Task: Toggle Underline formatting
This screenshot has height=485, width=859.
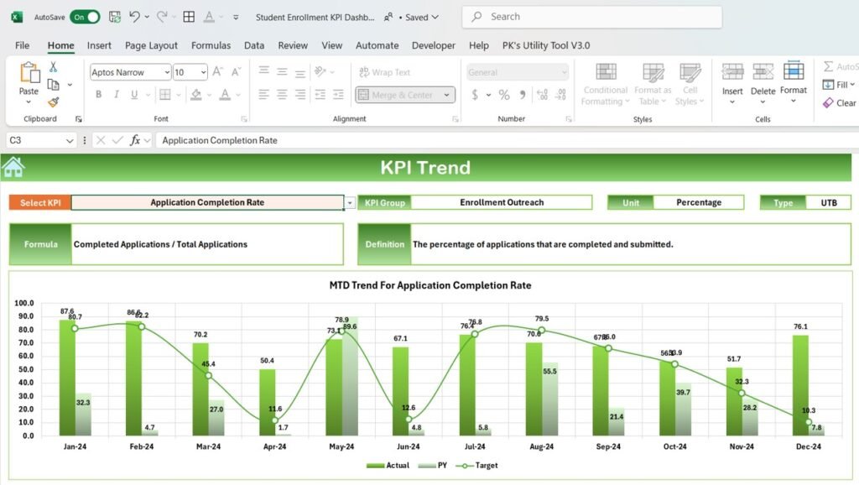Action: click(x=133, y=94)
